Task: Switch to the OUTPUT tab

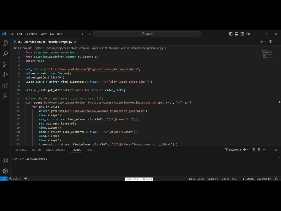Action: point(36,150)
